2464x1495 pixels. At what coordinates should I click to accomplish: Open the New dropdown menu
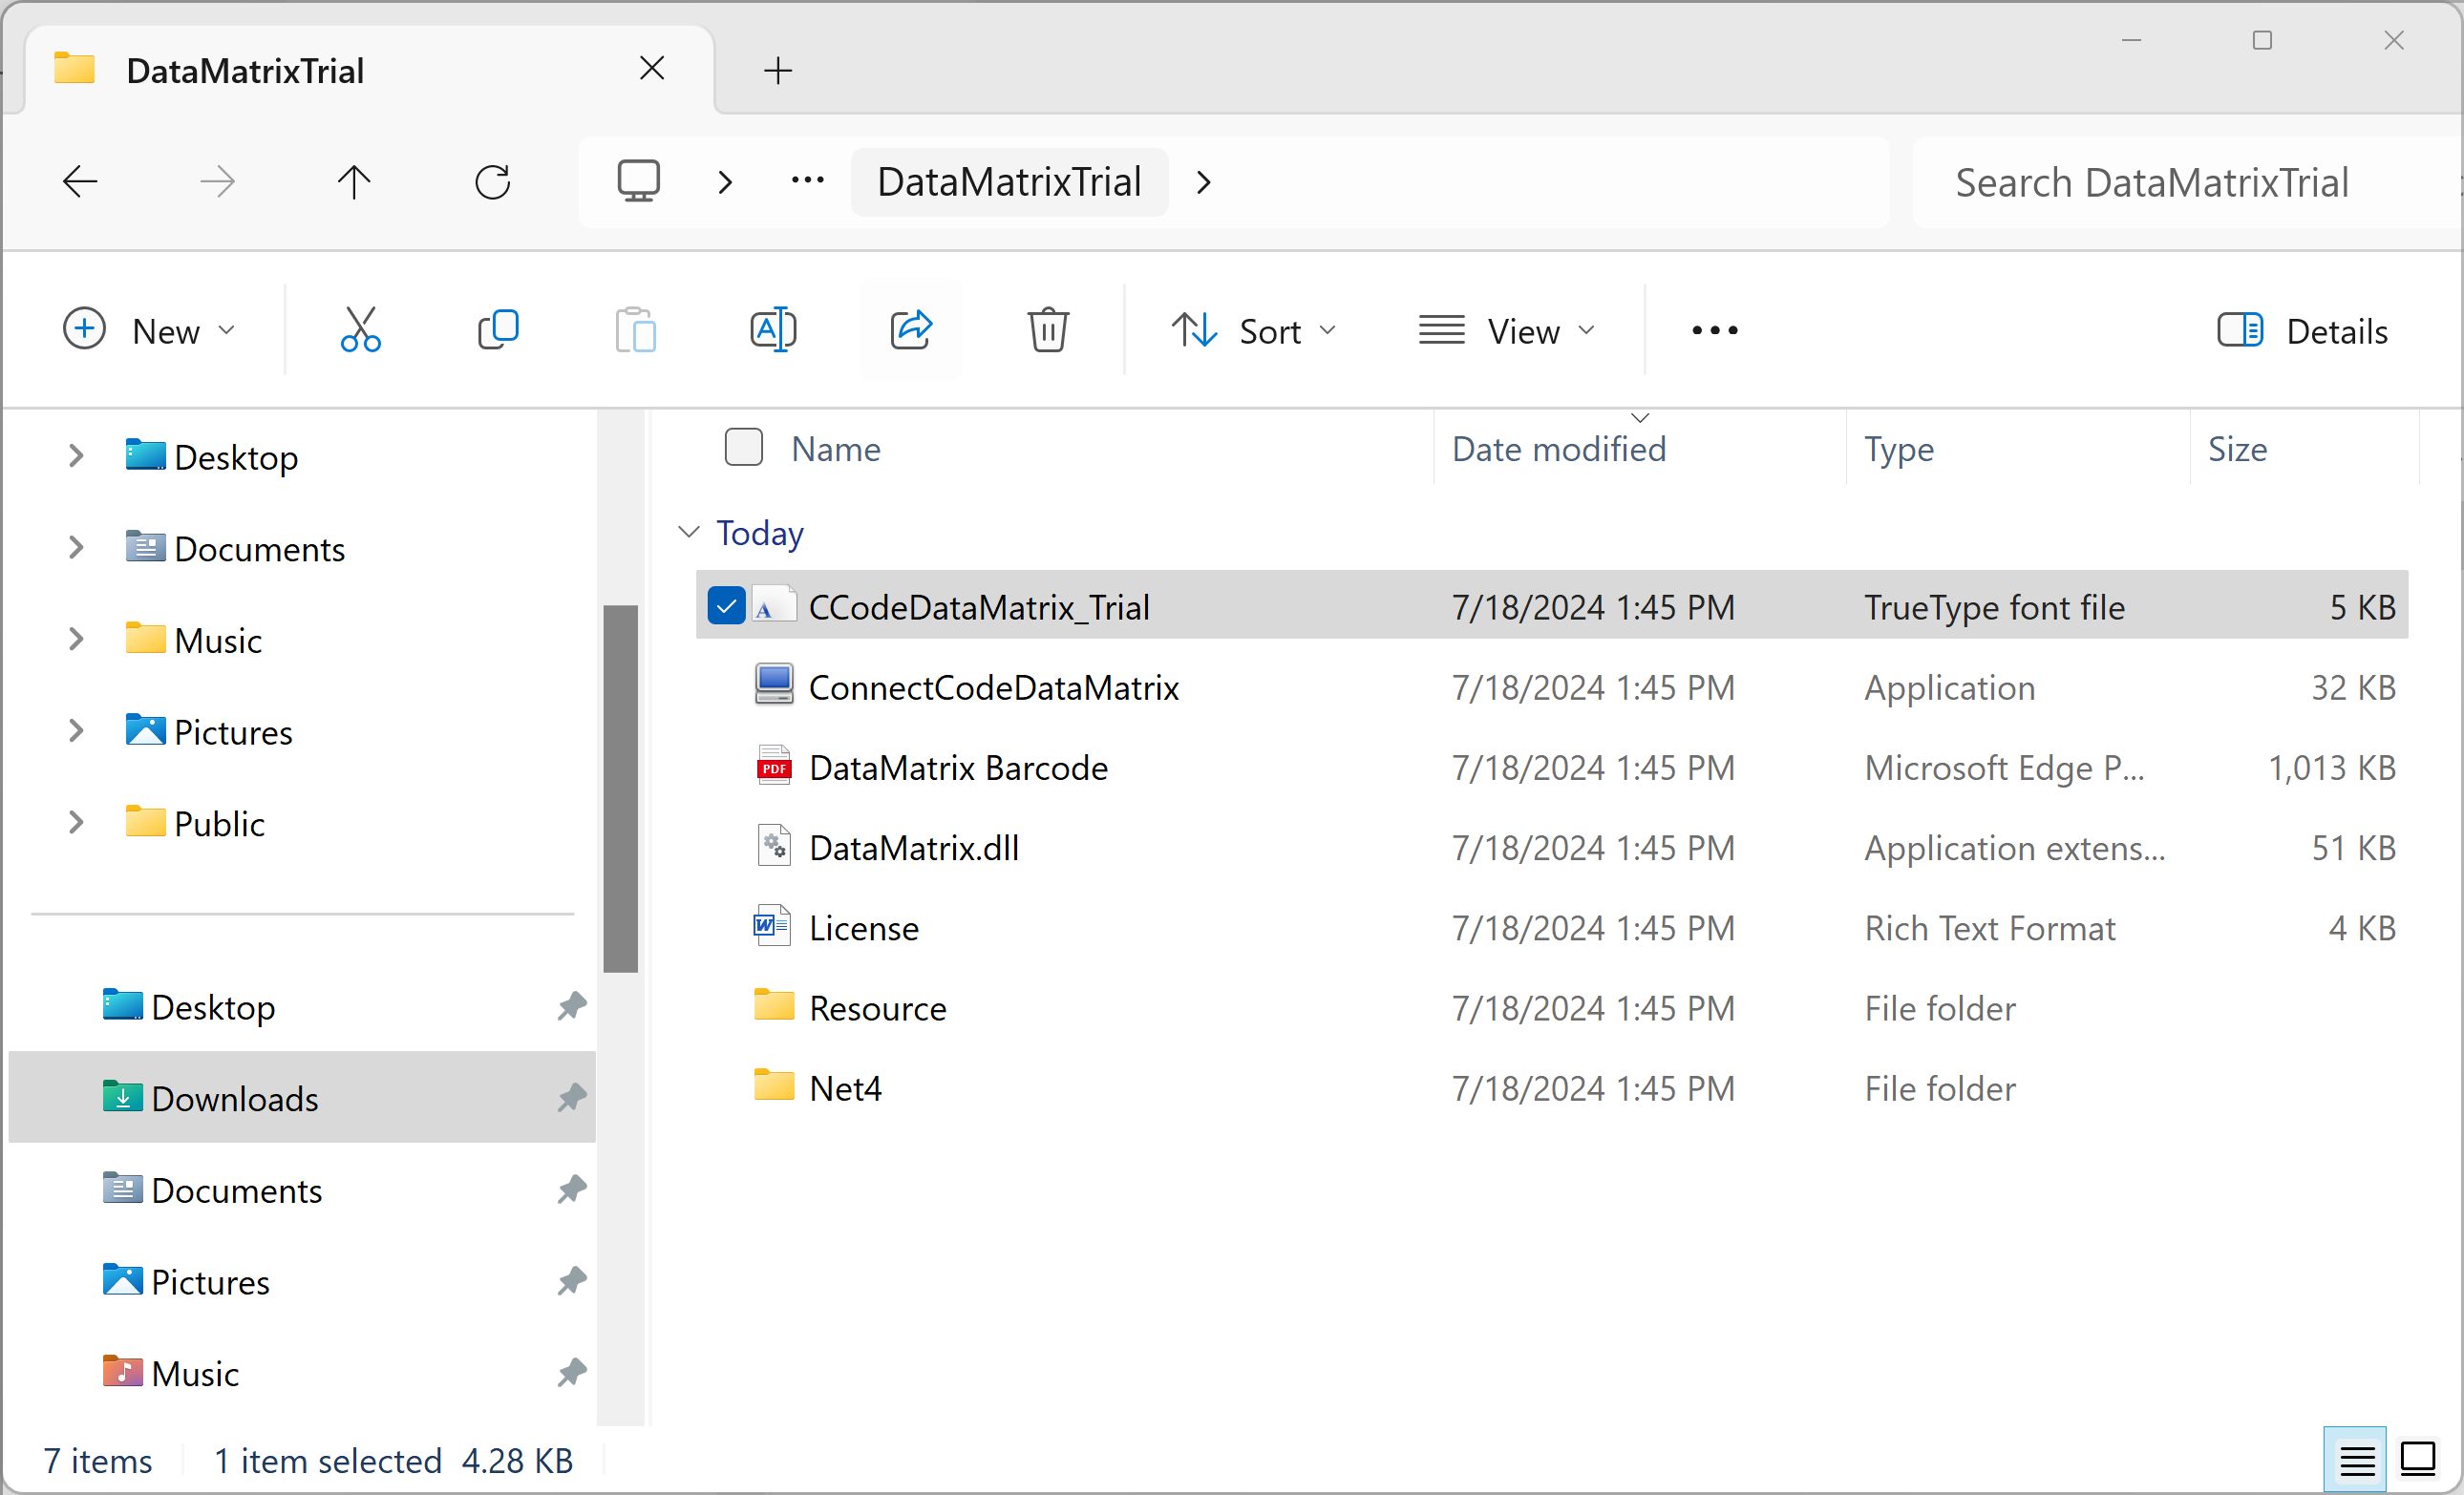[150, 330]
